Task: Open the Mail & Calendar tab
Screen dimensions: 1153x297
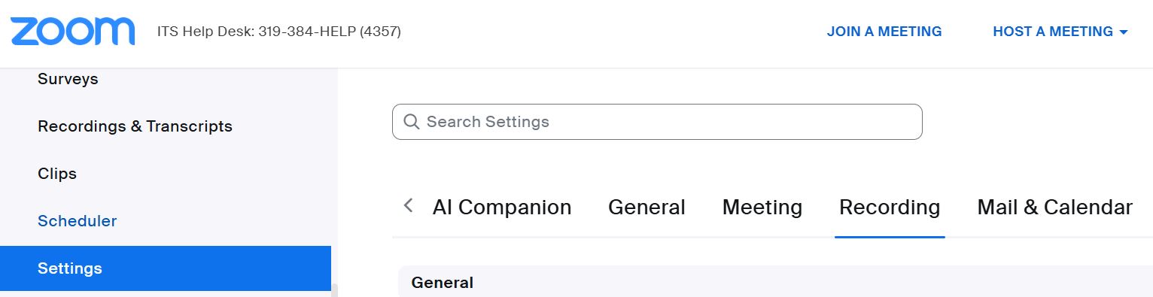Action: pyautogui.click(x=1054, y=208)
